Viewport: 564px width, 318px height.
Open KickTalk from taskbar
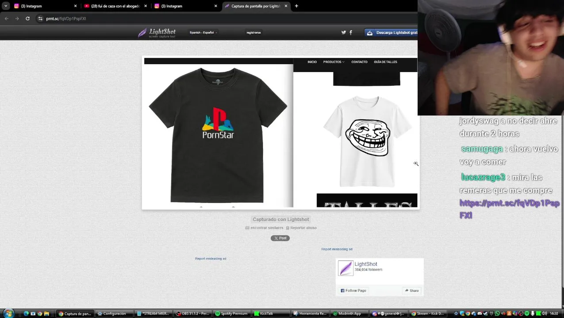click(271, 314)
